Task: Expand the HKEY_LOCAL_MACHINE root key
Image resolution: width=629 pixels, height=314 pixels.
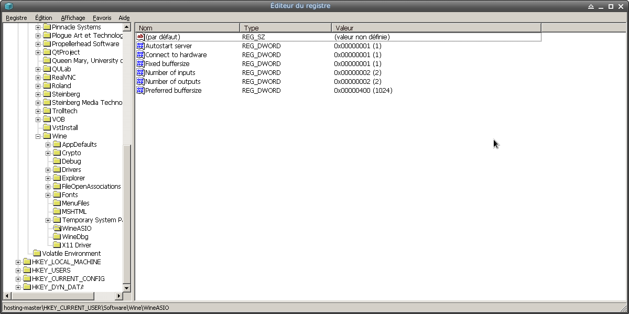Action: coord(18,262)
